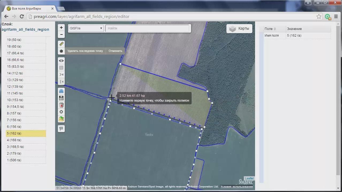Click the Отменить button
The width and height of the screenshot is (342, 192).
point(115,51)
